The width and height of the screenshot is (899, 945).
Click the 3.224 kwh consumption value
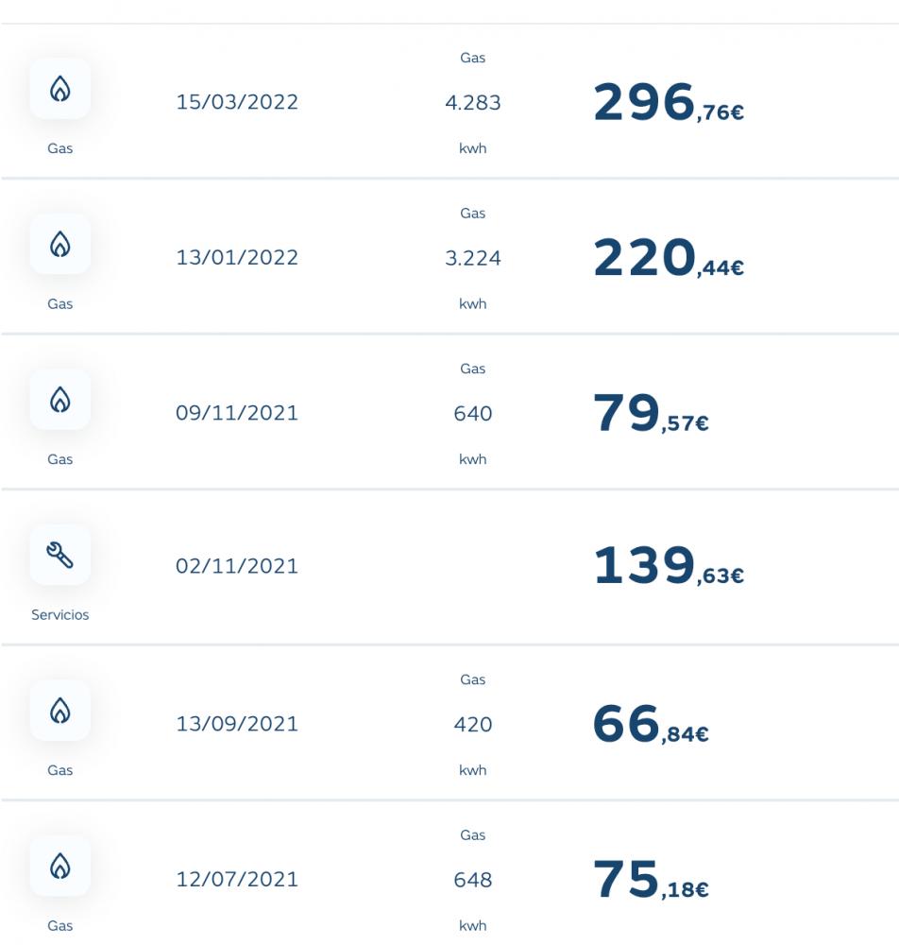tap(473, 258)
